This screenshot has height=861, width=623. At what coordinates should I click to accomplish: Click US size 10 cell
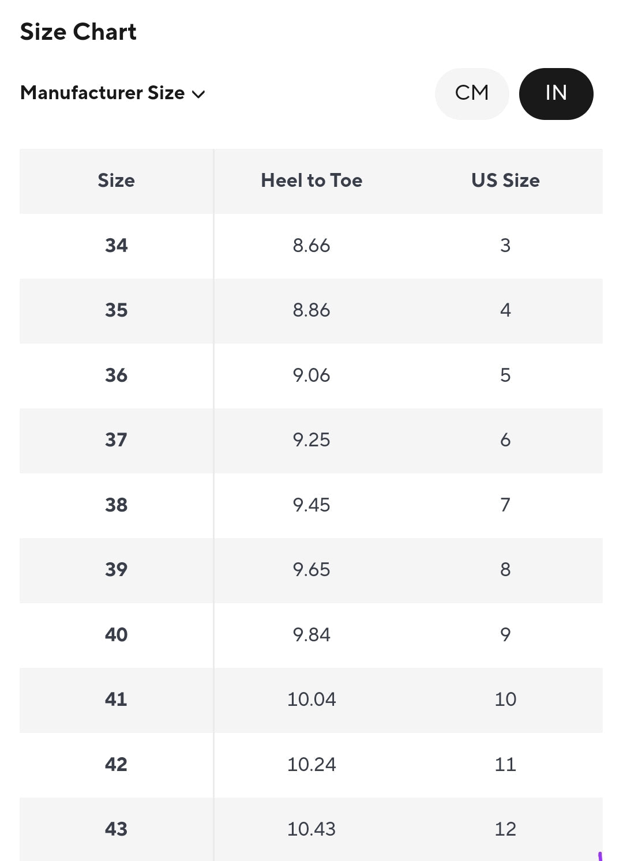[x=505, y=700]
